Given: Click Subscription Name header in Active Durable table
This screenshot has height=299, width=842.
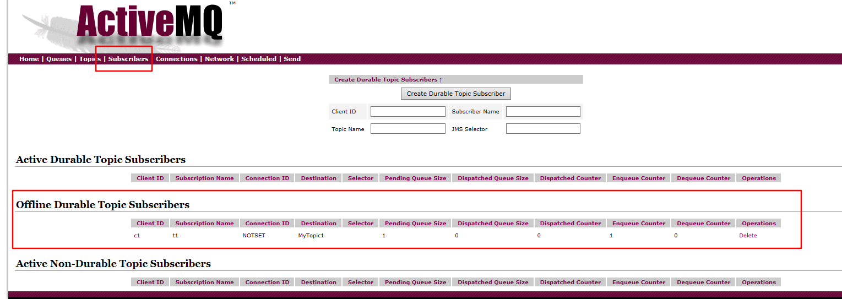Looking at the screenshot, I should (204, 178).
